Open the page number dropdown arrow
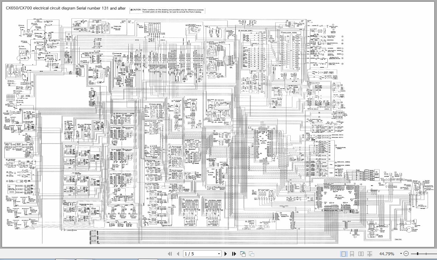 click(x=219, y=254)
